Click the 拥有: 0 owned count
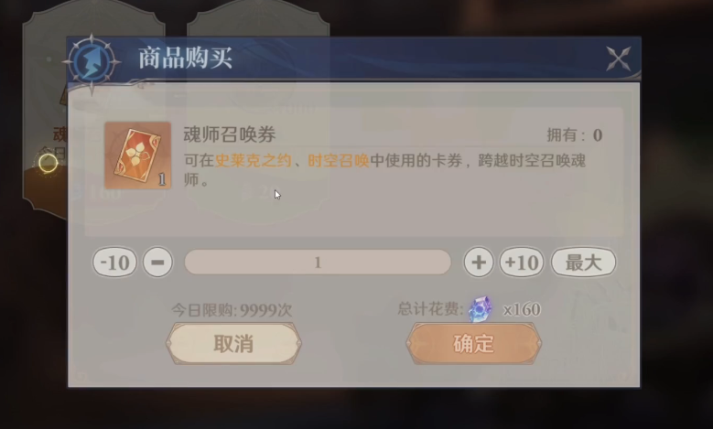The image size is (713, 429). pyautogui.click(x=575, y=135)
